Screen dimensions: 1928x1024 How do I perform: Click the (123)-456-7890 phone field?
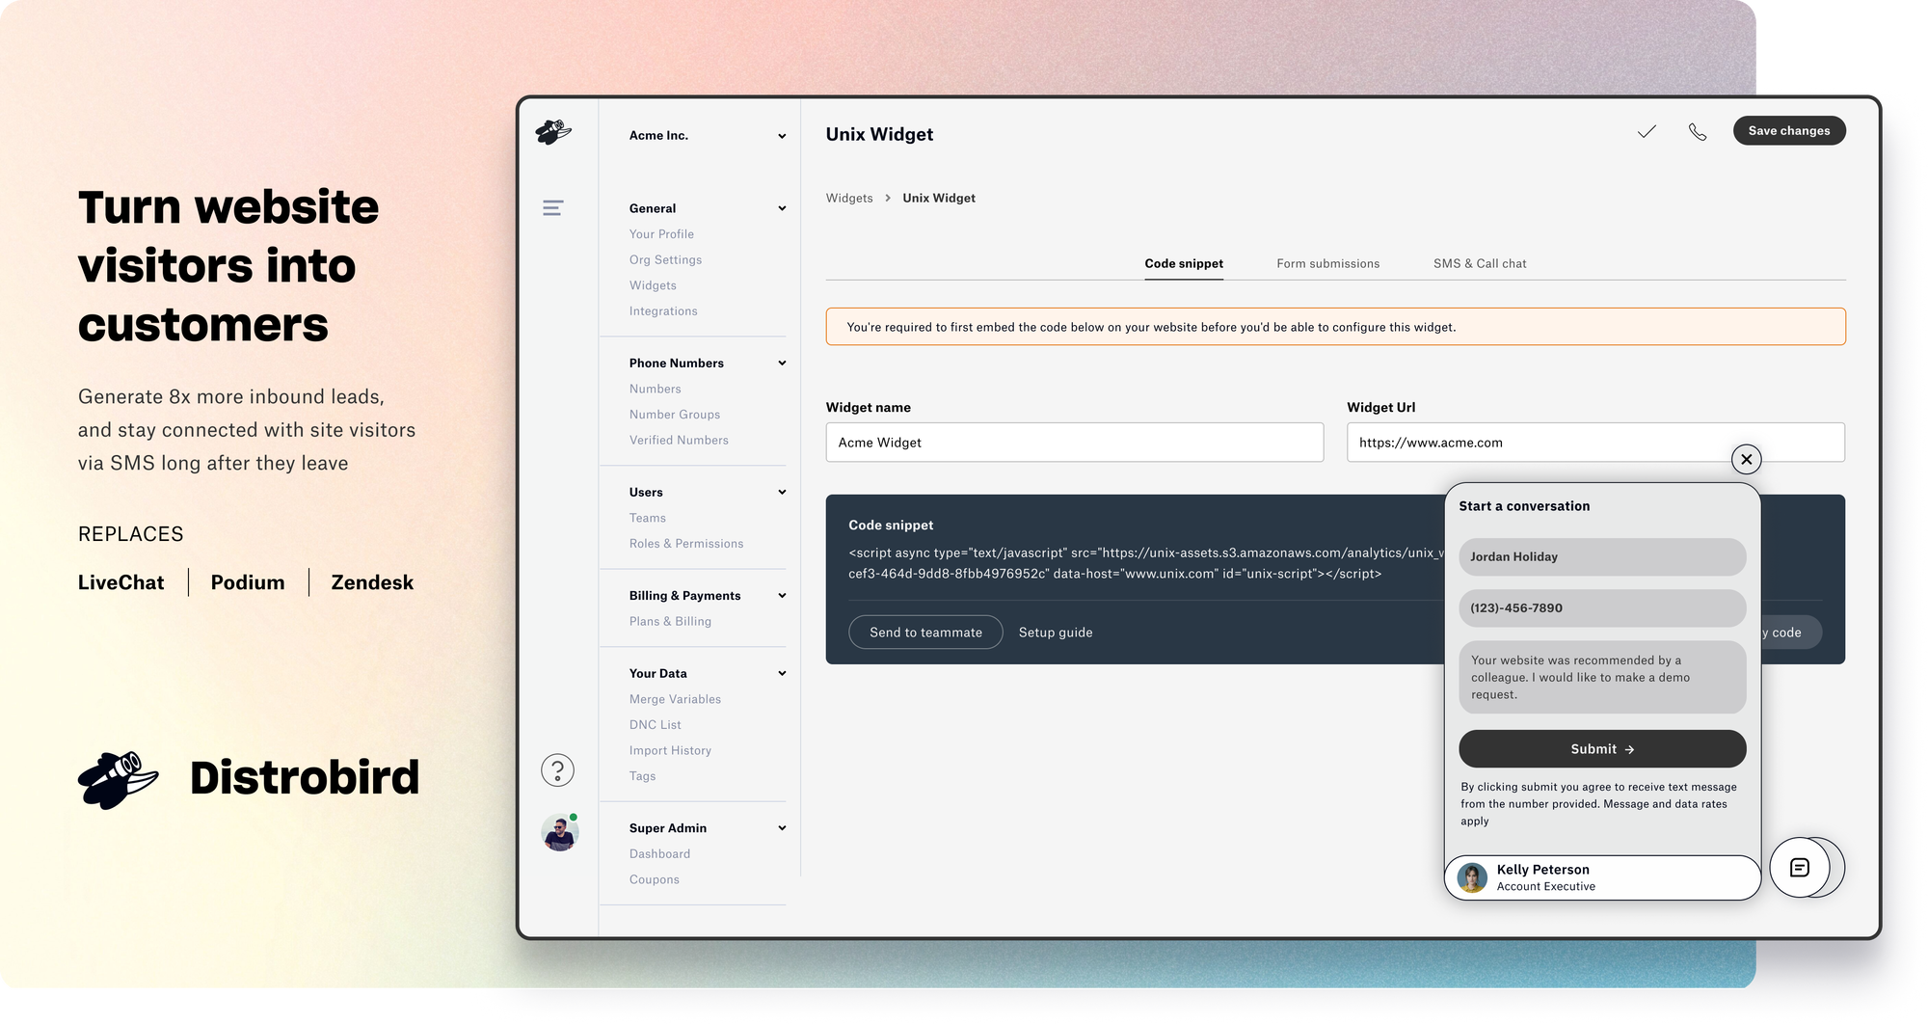tap(1602, 608)
